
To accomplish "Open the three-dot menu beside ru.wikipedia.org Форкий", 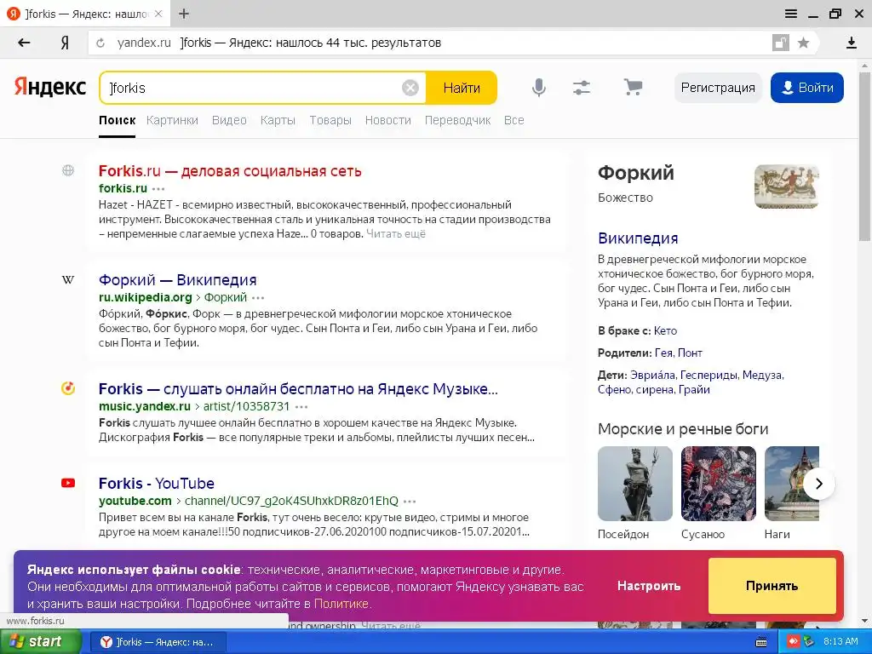I will pos(258,297).
